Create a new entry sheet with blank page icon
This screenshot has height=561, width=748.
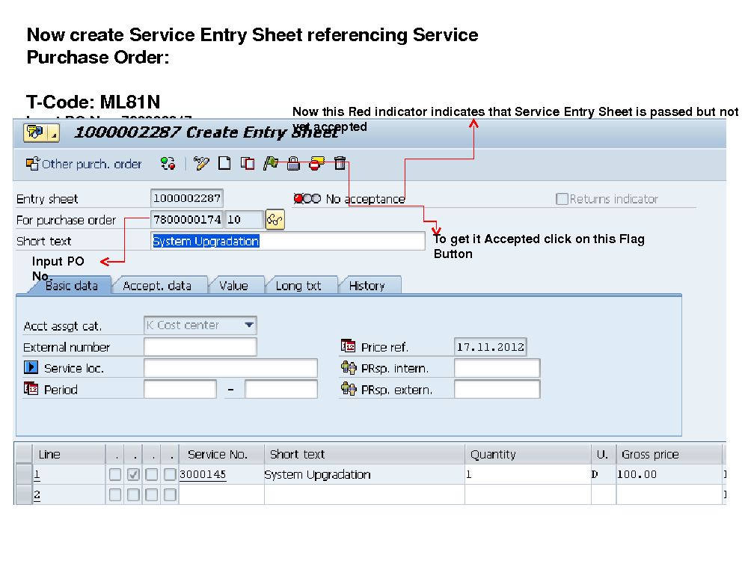(x=224, y=163)
